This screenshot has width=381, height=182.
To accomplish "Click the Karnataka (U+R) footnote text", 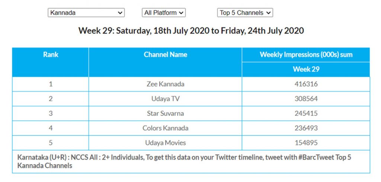I will click(184, 162).
